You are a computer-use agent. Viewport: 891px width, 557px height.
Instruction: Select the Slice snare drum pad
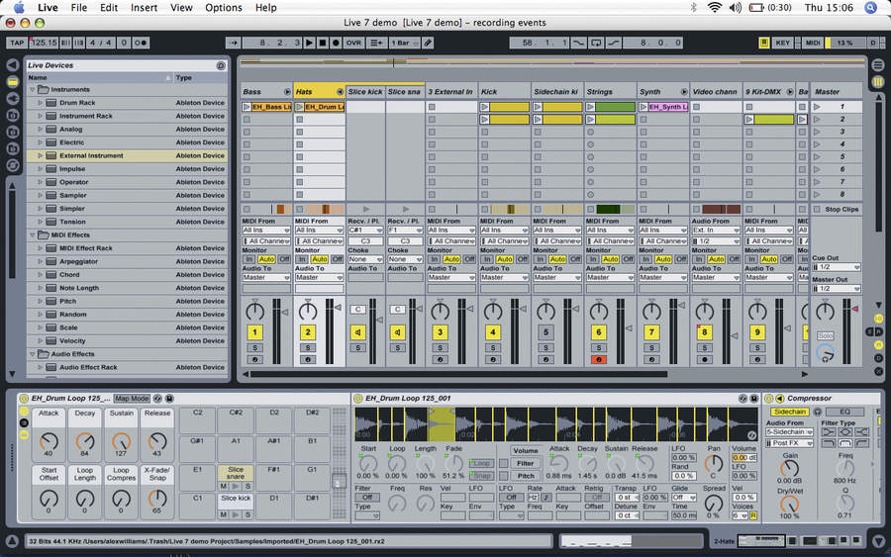pos(236,473)
